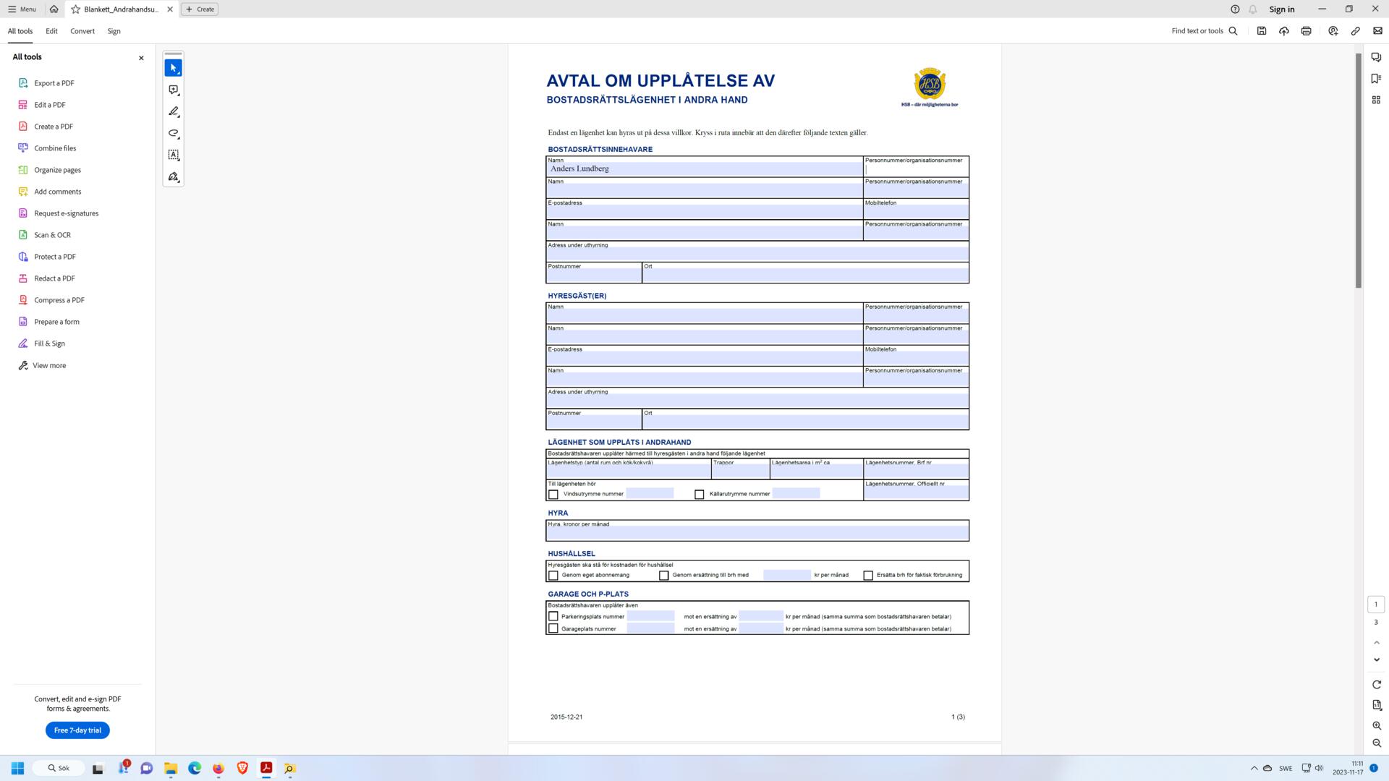
Task: Switch to the Edit tab
Action: [51, 31]
